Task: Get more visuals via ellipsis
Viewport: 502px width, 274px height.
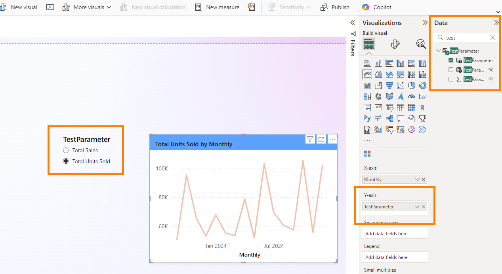Action: pos(367,140)
